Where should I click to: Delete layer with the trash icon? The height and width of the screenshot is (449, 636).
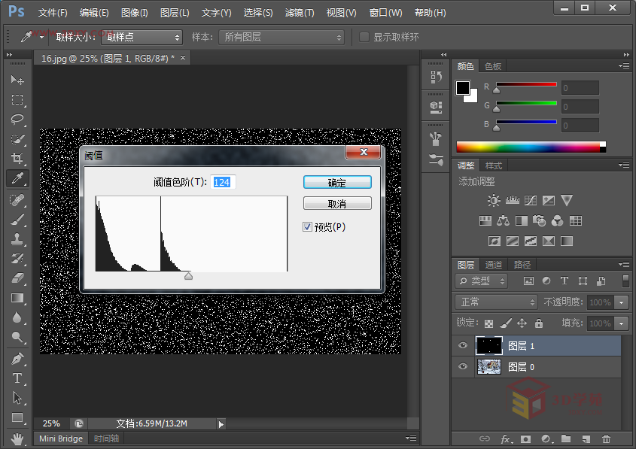[606, 439]
